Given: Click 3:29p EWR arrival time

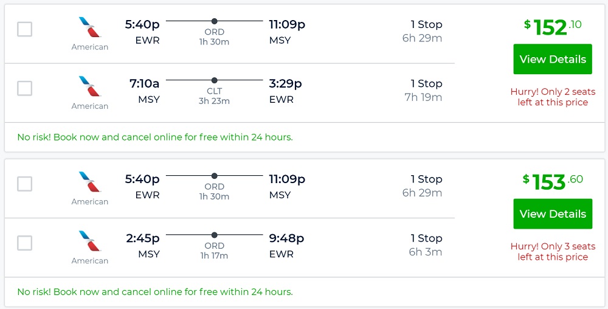Looking at the screenshot, I should pyautogui.click(x=286, y=84).
